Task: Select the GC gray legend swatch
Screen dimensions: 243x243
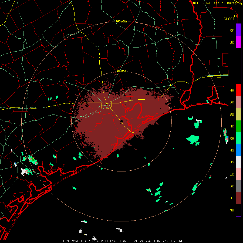Action: 238,186
